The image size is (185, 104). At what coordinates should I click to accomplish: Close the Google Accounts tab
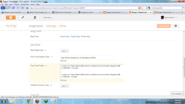point(100,12)
